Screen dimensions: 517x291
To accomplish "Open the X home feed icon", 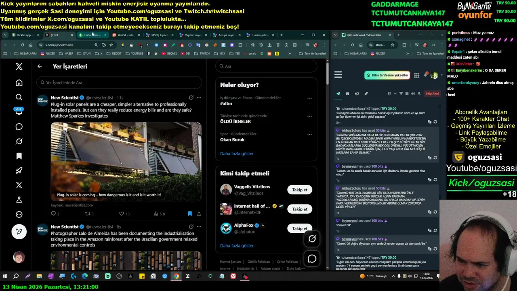I will pos(19,83).
